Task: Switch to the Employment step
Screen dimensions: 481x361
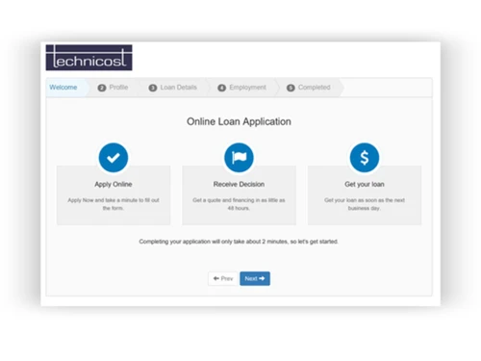Action: (242, 88)
